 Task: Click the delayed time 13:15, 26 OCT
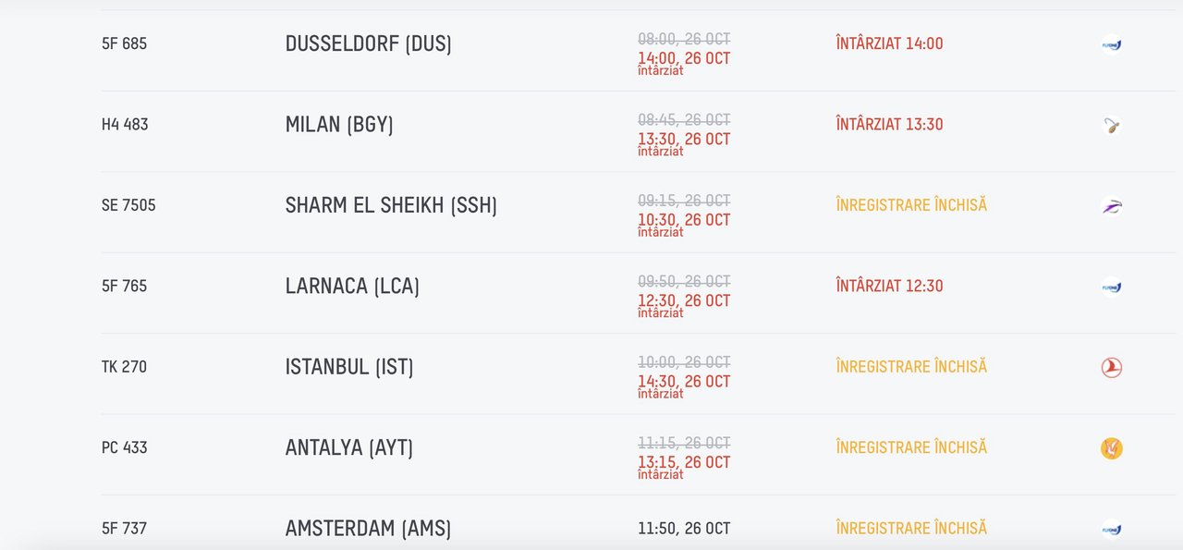coord(684,462)
